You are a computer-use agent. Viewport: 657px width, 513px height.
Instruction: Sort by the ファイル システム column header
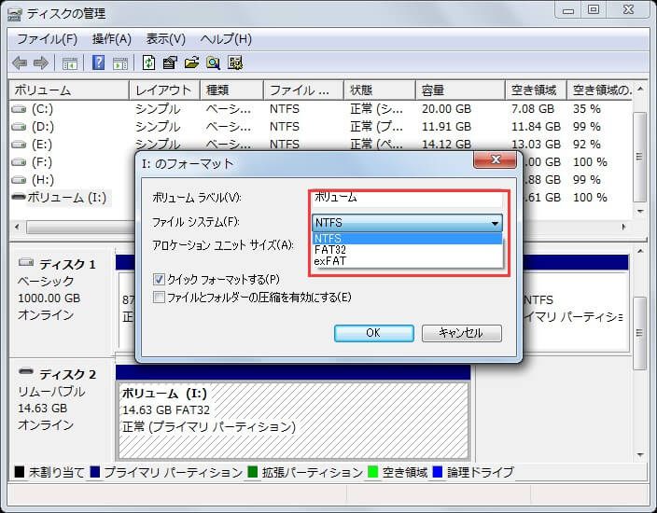click(x=303, y=90)
